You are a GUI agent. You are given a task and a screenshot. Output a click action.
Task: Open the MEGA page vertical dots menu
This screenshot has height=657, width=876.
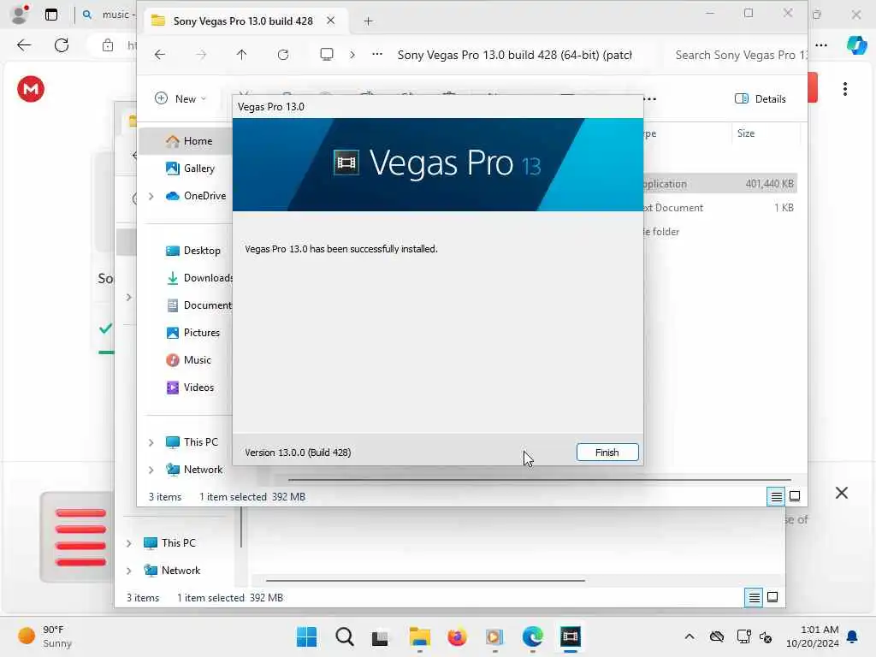click(844, 89)
